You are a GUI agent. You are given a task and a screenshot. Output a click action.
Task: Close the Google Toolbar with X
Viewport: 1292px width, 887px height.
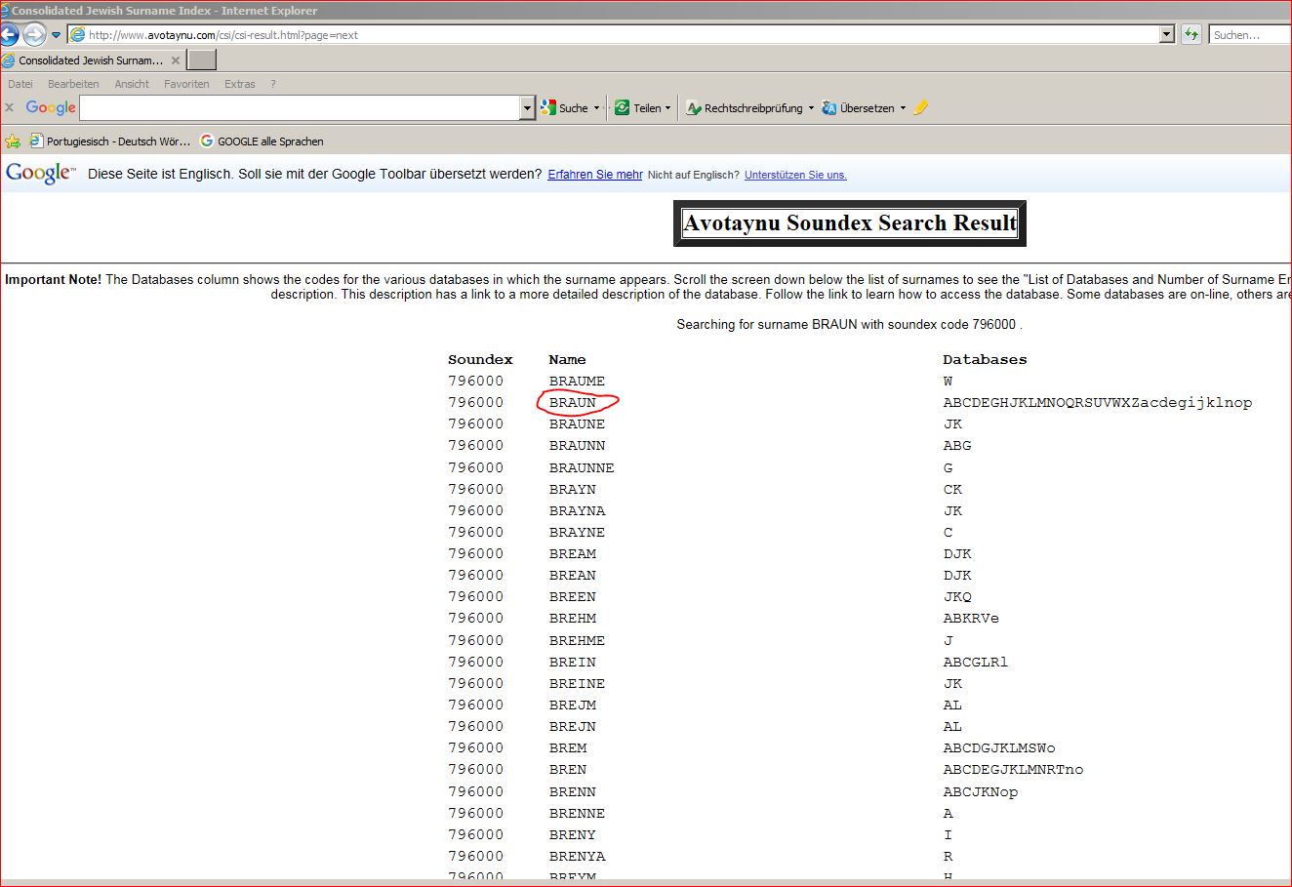click(10, 107)
